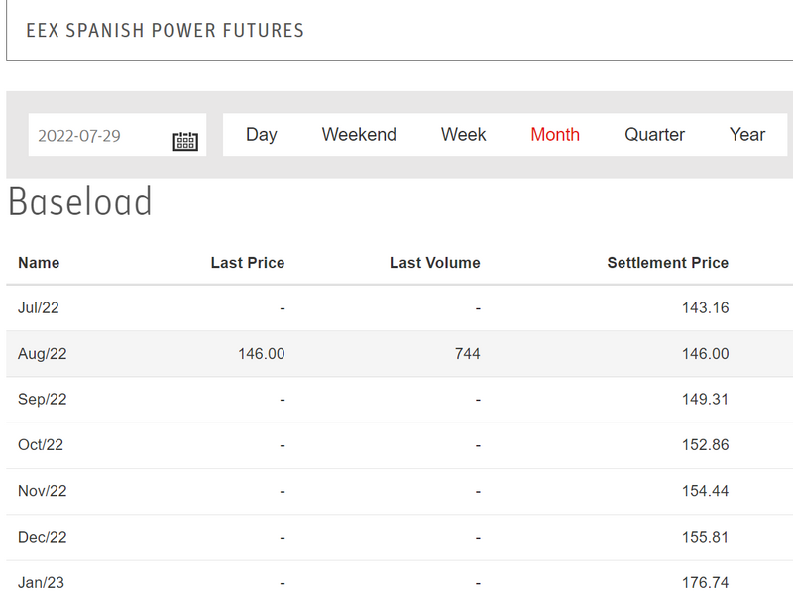Screen dimensions: 793x604
Task: Open the Aug/22 contract row
Action: click(43, 354)
